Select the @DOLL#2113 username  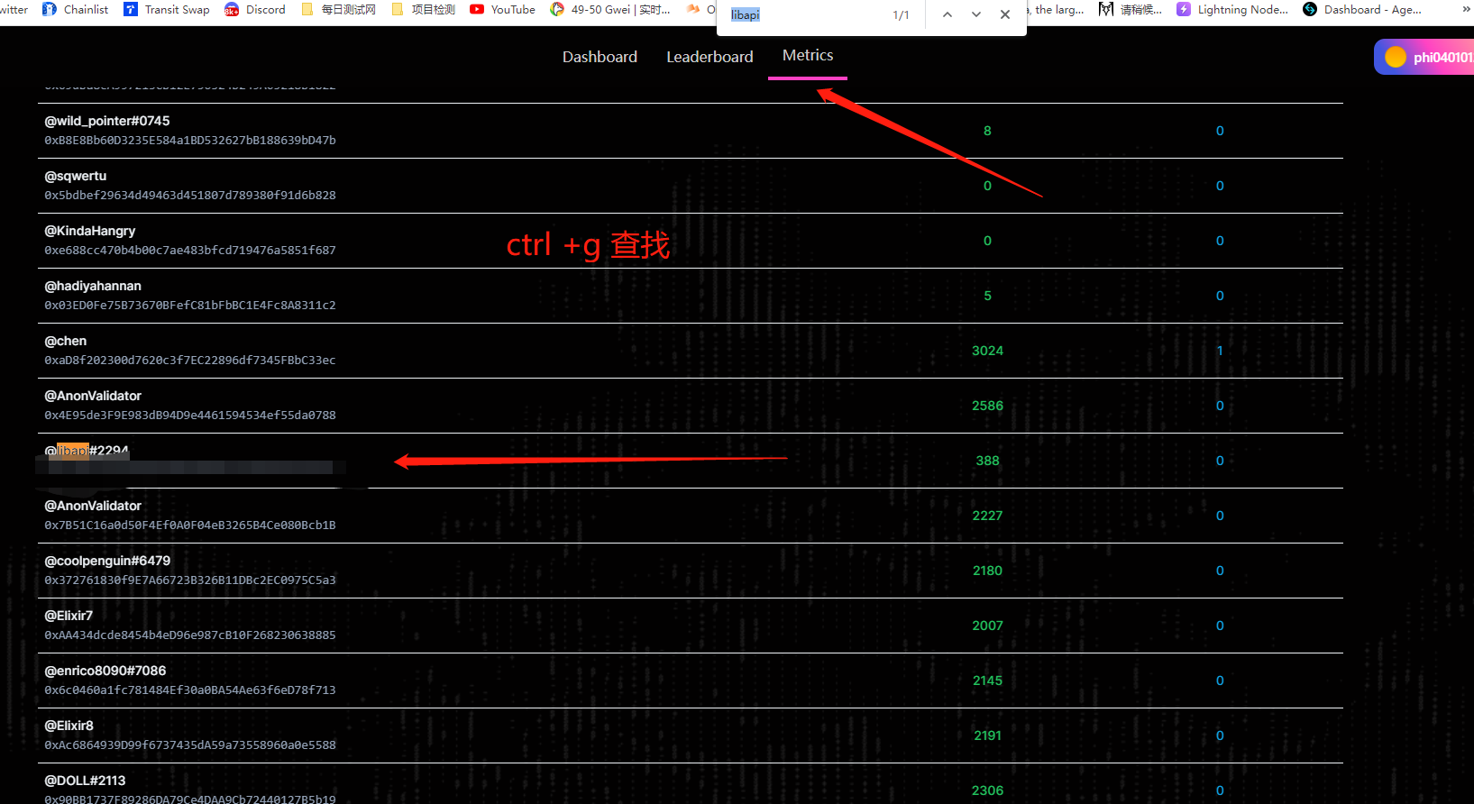(86, 781)
